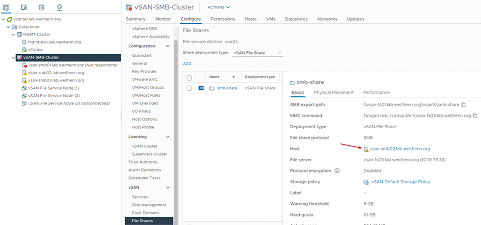
Task: Open VMs and Templates inventory view icon
Action: click(x=24, y=7)
